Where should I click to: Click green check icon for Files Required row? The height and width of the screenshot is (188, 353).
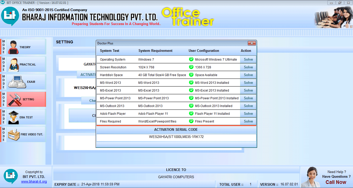[191, 121]
